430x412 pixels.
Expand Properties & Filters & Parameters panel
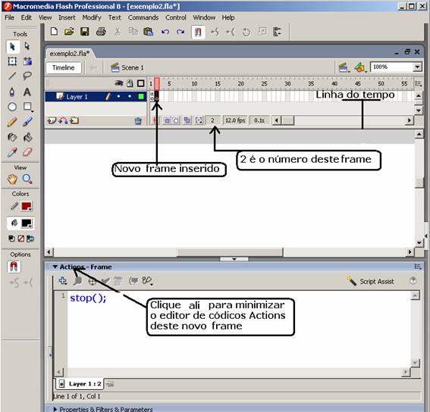55,409
